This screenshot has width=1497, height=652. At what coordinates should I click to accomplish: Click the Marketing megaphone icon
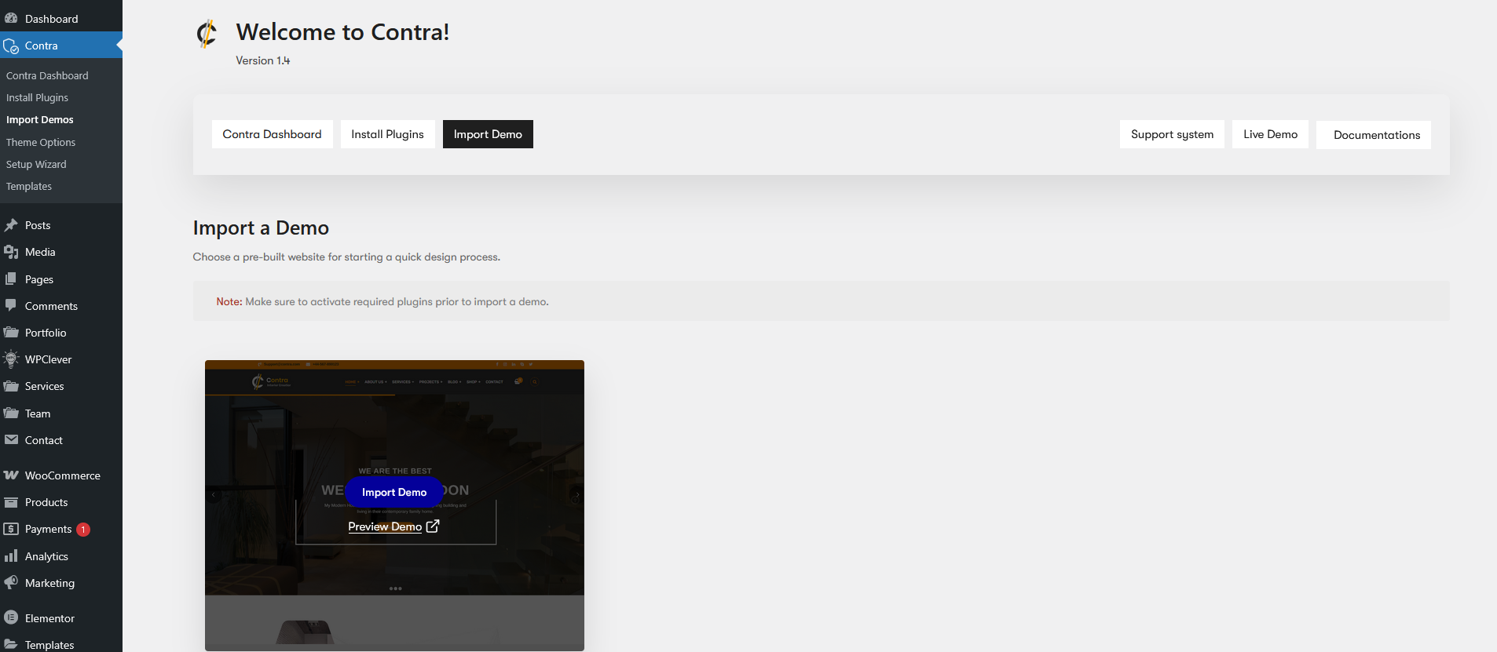pos(11,583)
